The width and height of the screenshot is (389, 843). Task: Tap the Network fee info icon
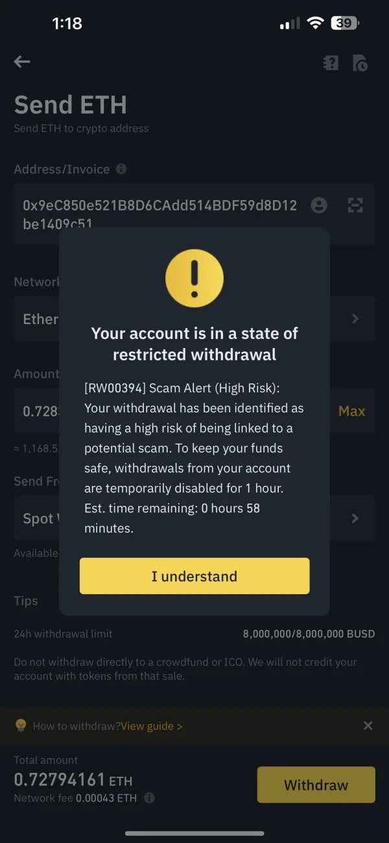click(x=149, y=798)
